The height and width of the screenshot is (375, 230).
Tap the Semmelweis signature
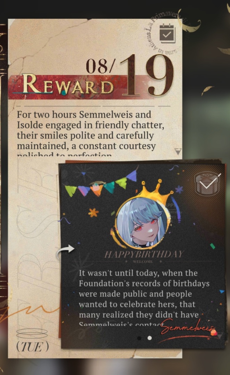[x=188, y=328]
